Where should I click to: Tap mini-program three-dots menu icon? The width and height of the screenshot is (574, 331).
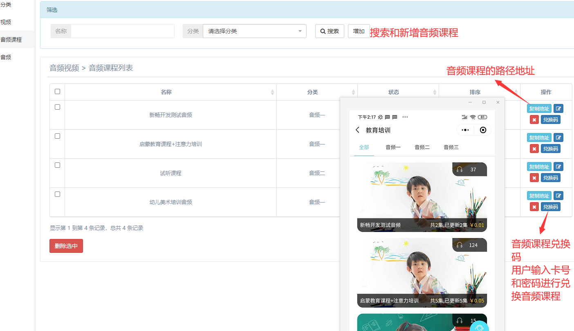pos(465,130)
